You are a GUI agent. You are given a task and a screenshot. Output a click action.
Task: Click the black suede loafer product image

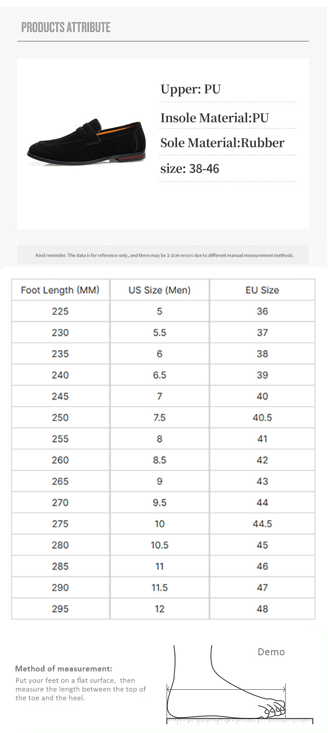[86, 142]
